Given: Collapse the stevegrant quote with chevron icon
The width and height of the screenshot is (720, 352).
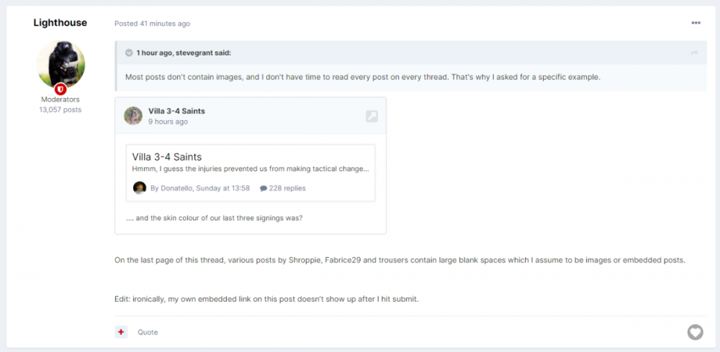Looking at the screenshot, I should (129, 53).
